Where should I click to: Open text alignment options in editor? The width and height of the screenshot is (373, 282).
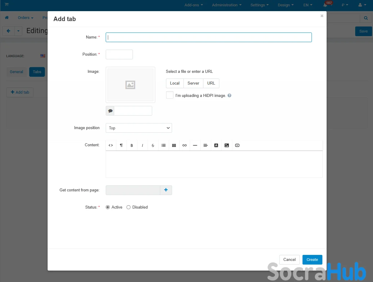pyautogui.click(x=205, y=145)
